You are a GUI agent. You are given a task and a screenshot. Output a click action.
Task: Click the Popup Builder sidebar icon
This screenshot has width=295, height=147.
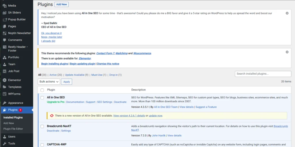click(5, 20)
